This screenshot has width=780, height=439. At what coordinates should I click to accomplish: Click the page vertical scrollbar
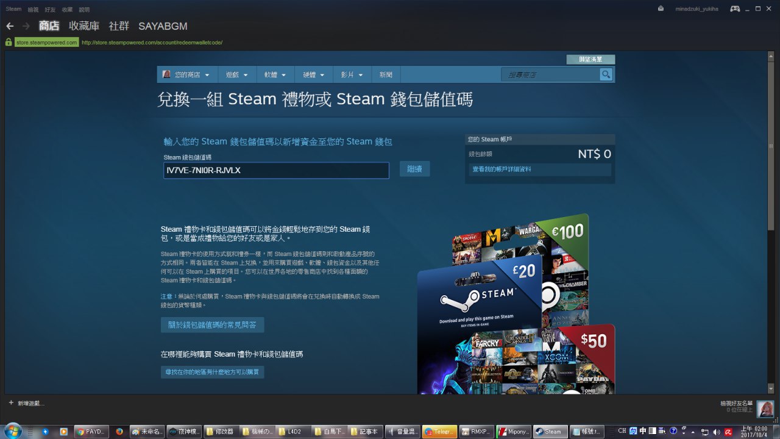tap(771, 183)
